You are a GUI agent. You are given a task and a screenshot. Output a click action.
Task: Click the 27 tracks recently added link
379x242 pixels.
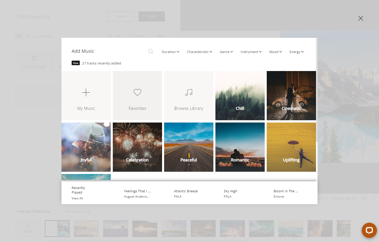(102, 63)
